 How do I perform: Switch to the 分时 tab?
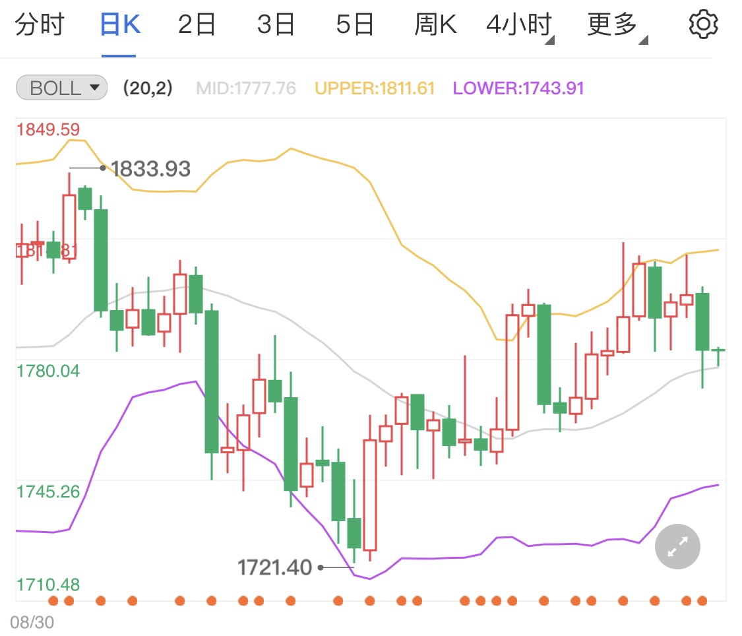click(x=40, y=26)
